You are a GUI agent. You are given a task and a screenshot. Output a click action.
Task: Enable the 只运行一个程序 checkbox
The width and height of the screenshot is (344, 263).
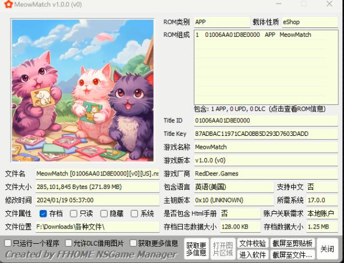pos(8,243)
